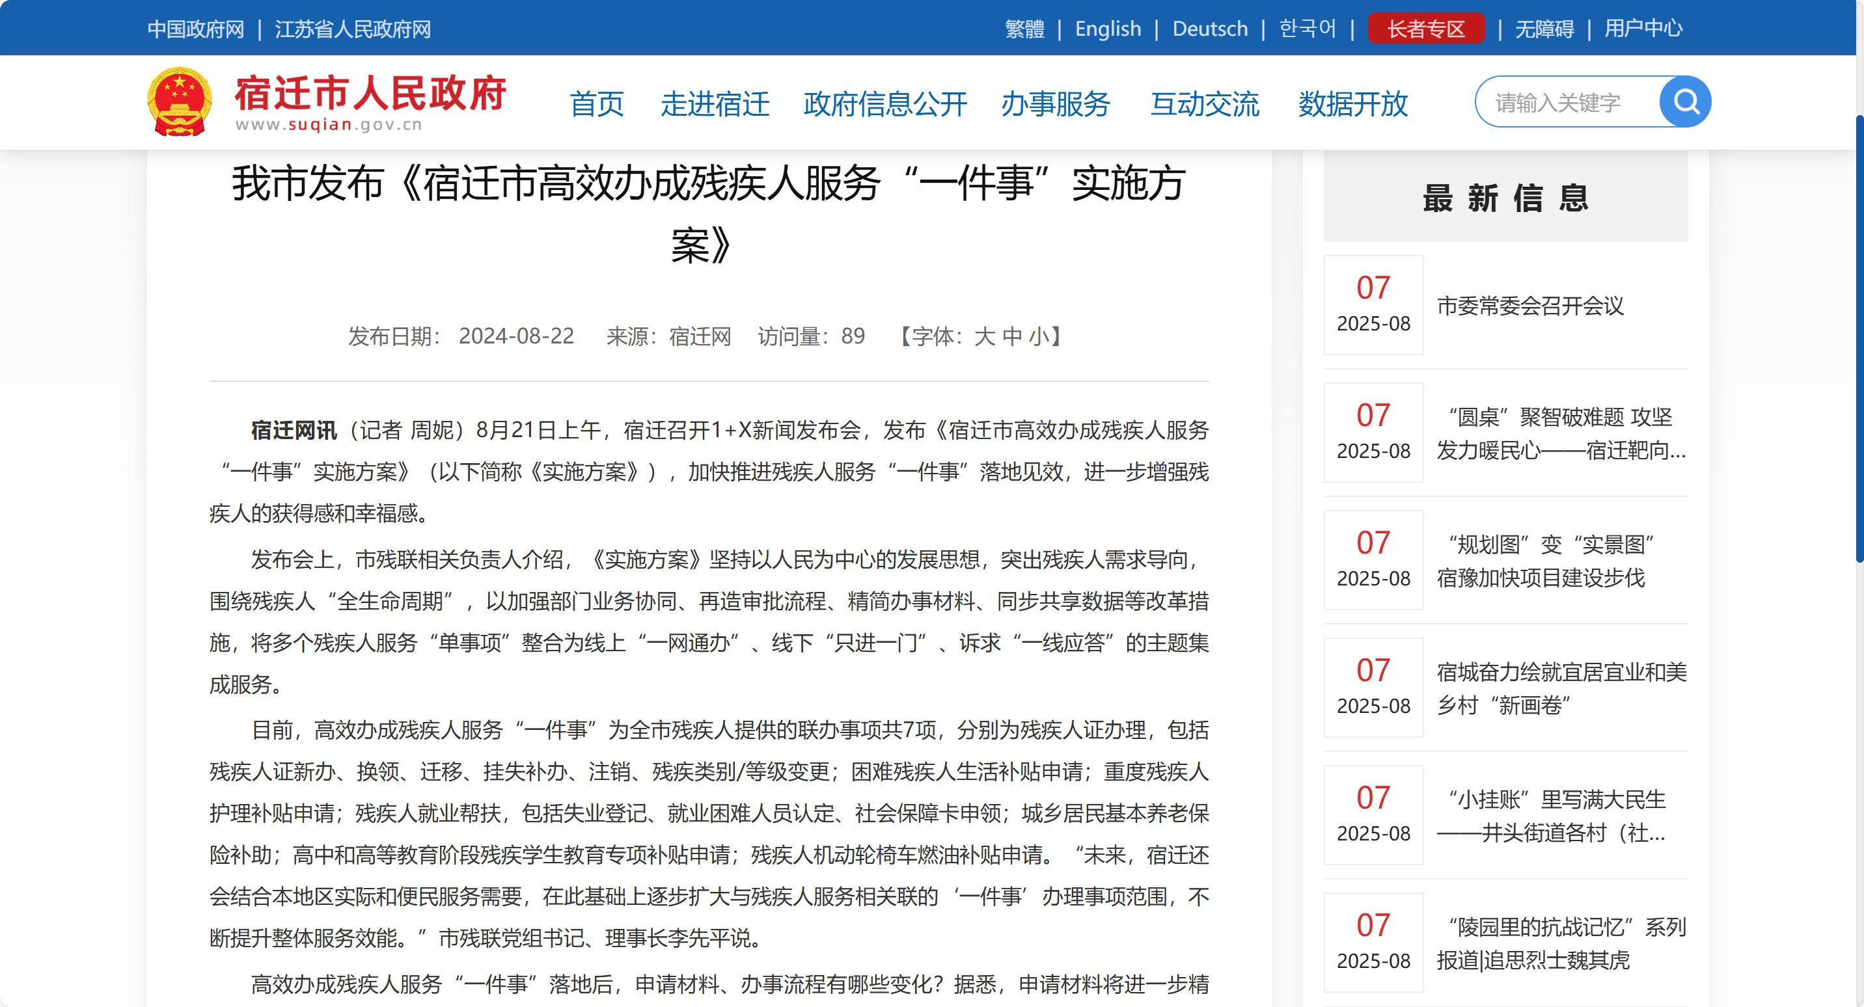Click the magnifier search icon button

pos(1684,102)
